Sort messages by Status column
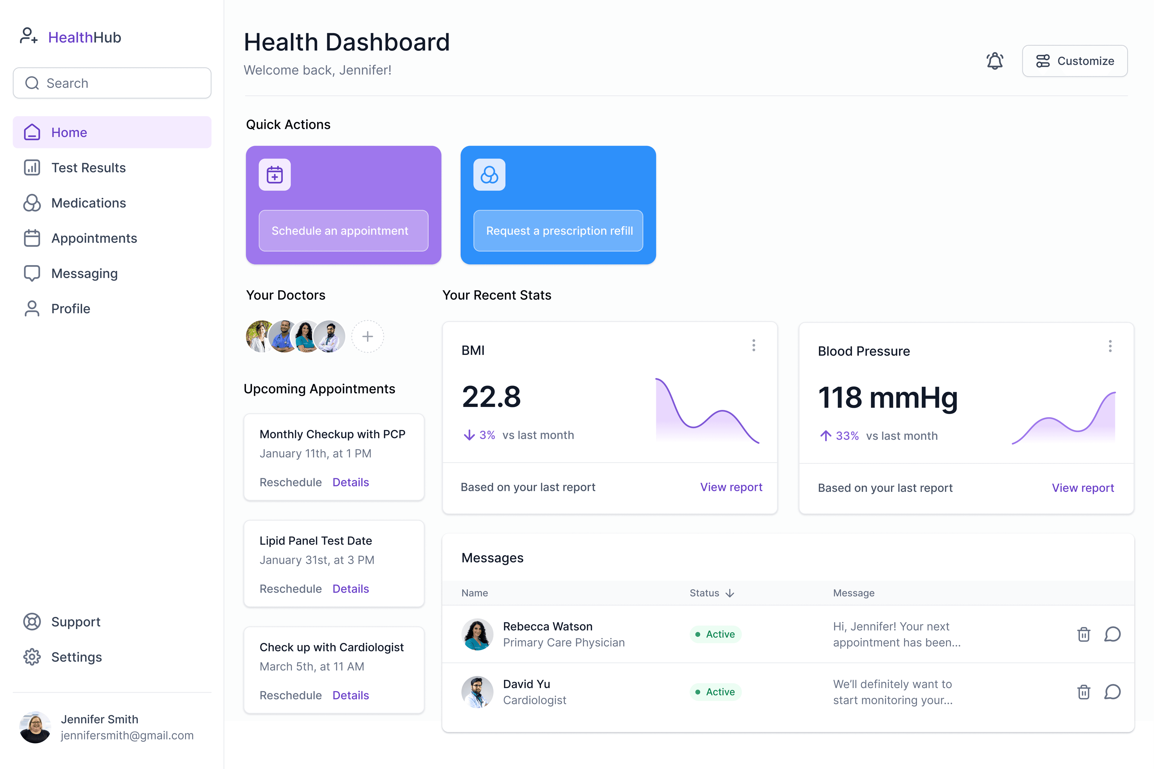The height and width of the screenshot is (769, 1156). [712, 593]
